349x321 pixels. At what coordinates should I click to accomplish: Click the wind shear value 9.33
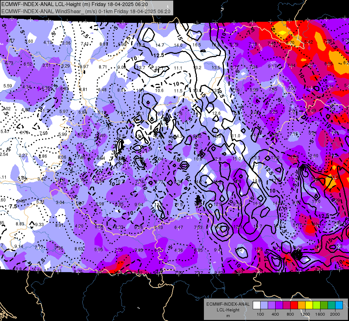click(x=40, y=225)
